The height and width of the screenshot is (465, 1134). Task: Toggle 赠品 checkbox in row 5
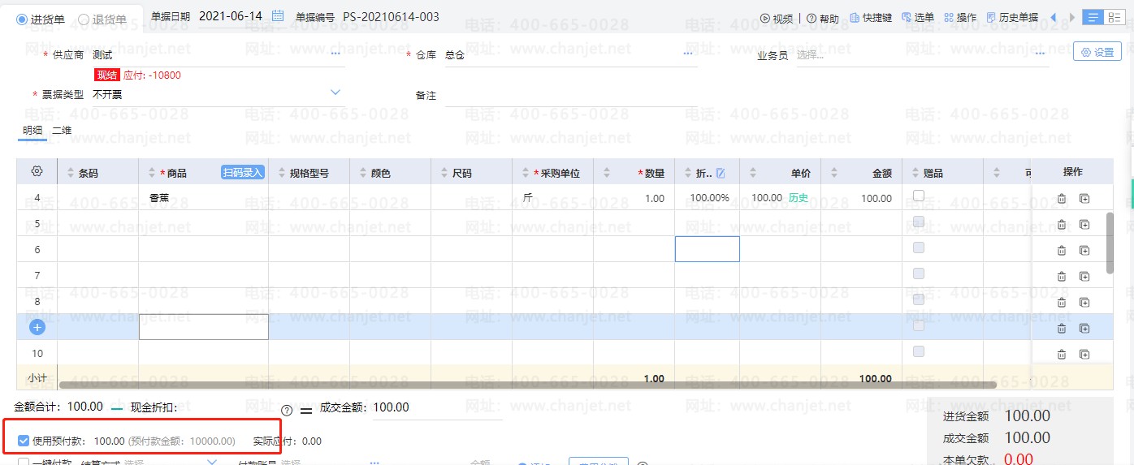pyautogui.click(x=919, y=222)
